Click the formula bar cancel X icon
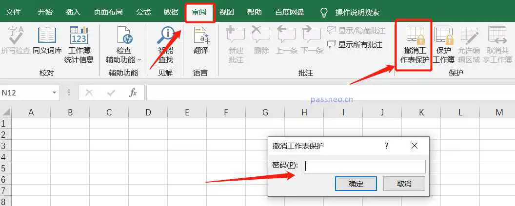The width and height of the screenshot is (515, 206). 89,93
